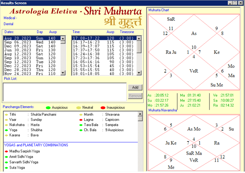Maximize the Results Screen window

(235, 3)
